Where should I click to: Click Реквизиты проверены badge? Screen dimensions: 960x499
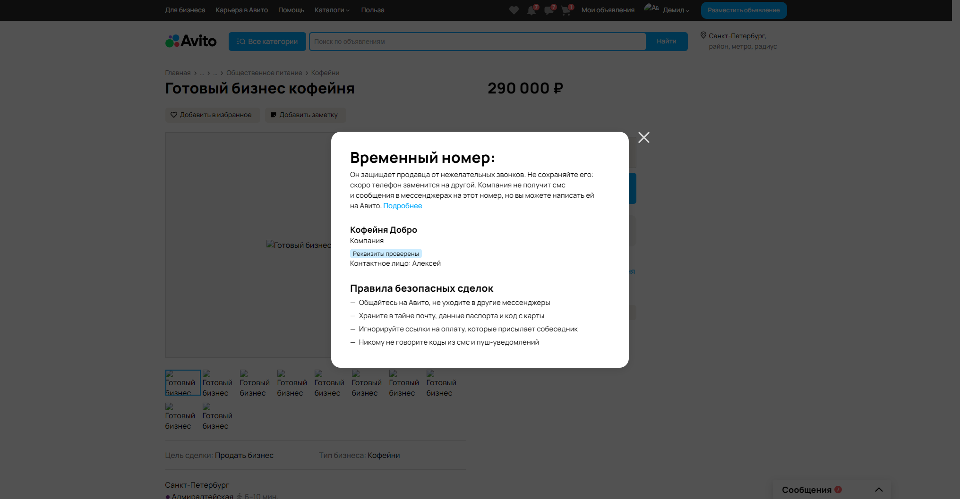386,254
